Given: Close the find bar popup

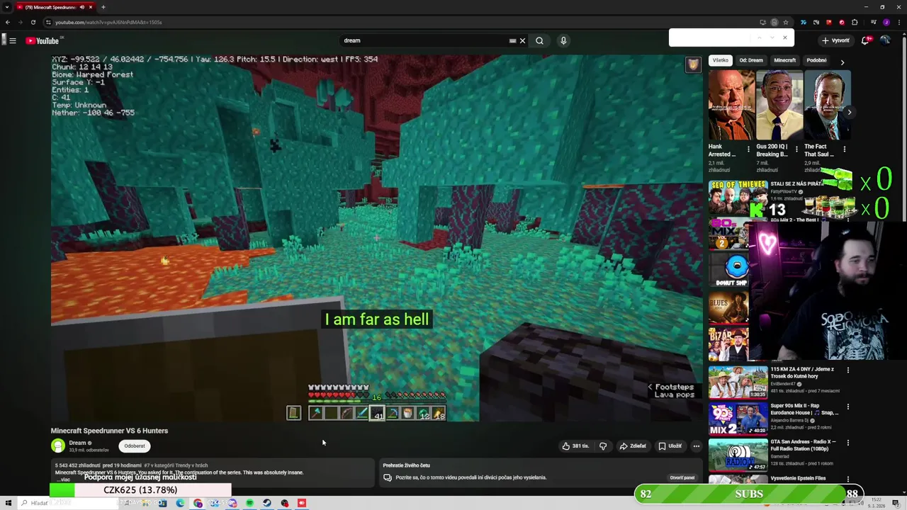Looking at the screenshot, I should tap(784, 38).
